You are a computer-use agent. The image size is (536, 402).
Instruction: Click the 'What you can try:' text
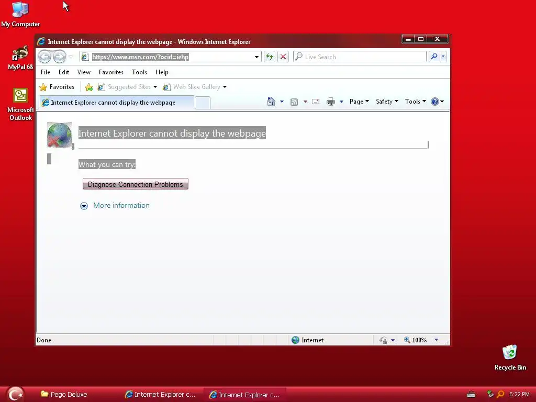tap(107, 164)
